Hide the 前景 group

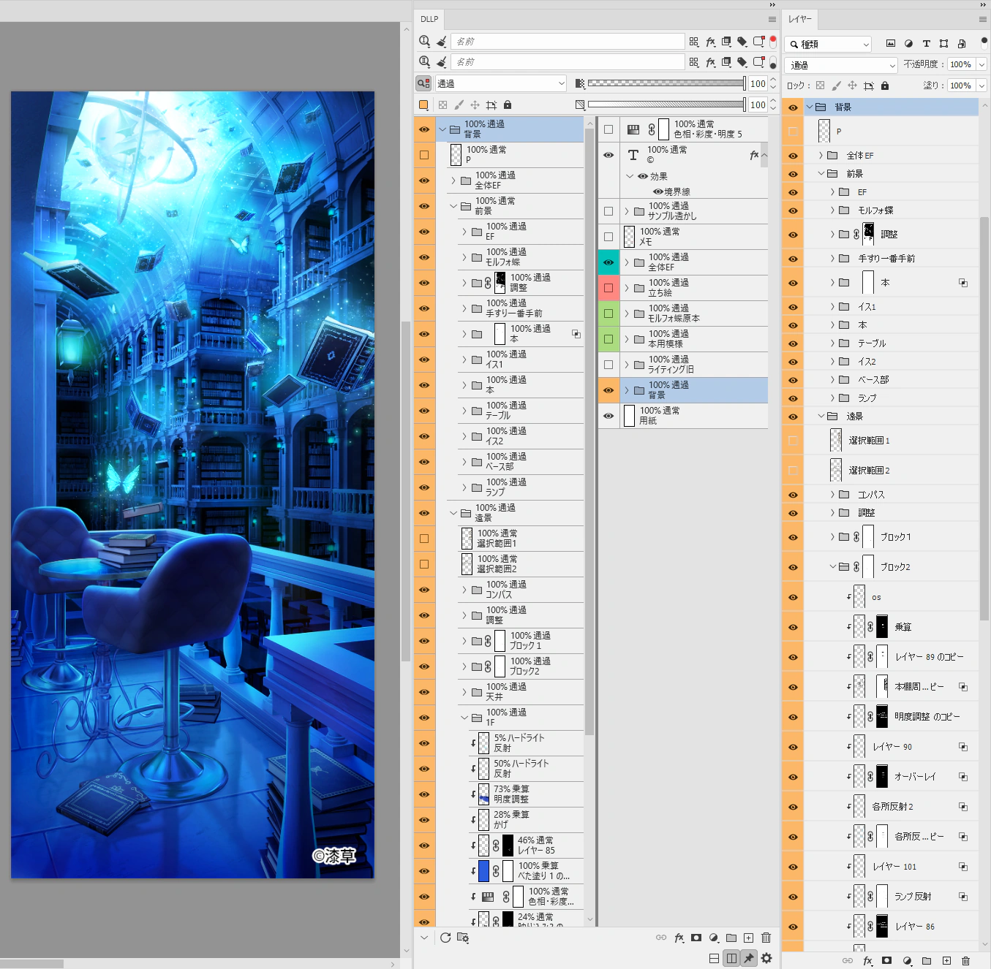coord(792,173)
